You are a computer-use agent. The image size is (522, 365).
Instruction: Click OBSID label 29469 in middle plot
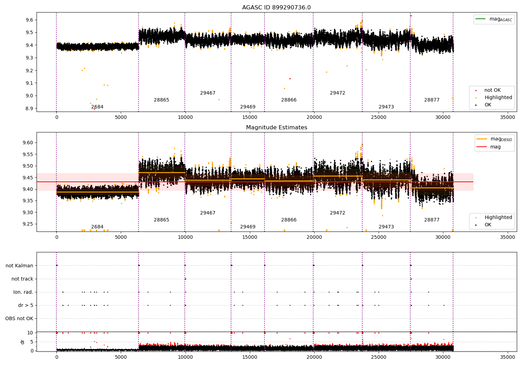coord(248,227)
